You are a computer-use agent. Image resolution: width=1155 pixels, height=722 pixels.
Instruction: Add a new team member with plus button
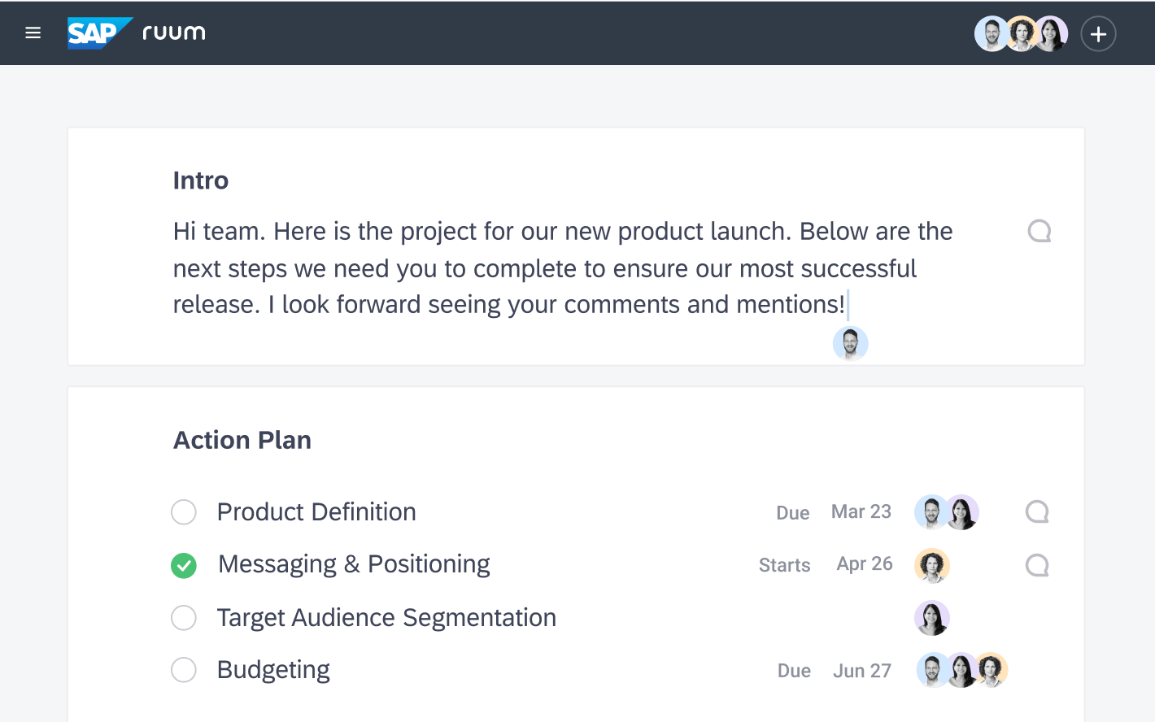pos(1098,34)
